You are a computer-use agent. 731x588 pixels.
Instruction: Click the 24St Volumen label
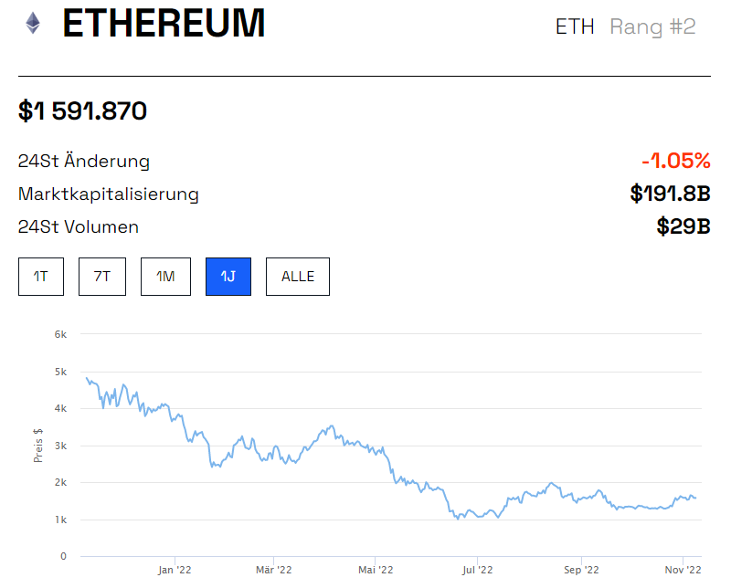point(79,226)
